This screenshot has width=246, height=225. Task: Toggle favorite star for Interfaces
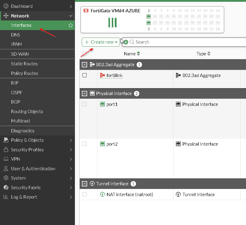(x=71, y=26)
